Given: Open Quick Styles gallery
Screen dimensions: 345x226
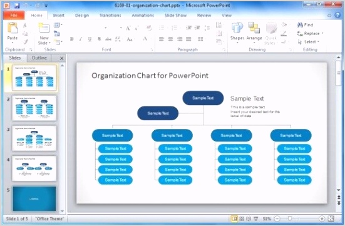Looking at the screenshot, I should (x=270, y=33).
